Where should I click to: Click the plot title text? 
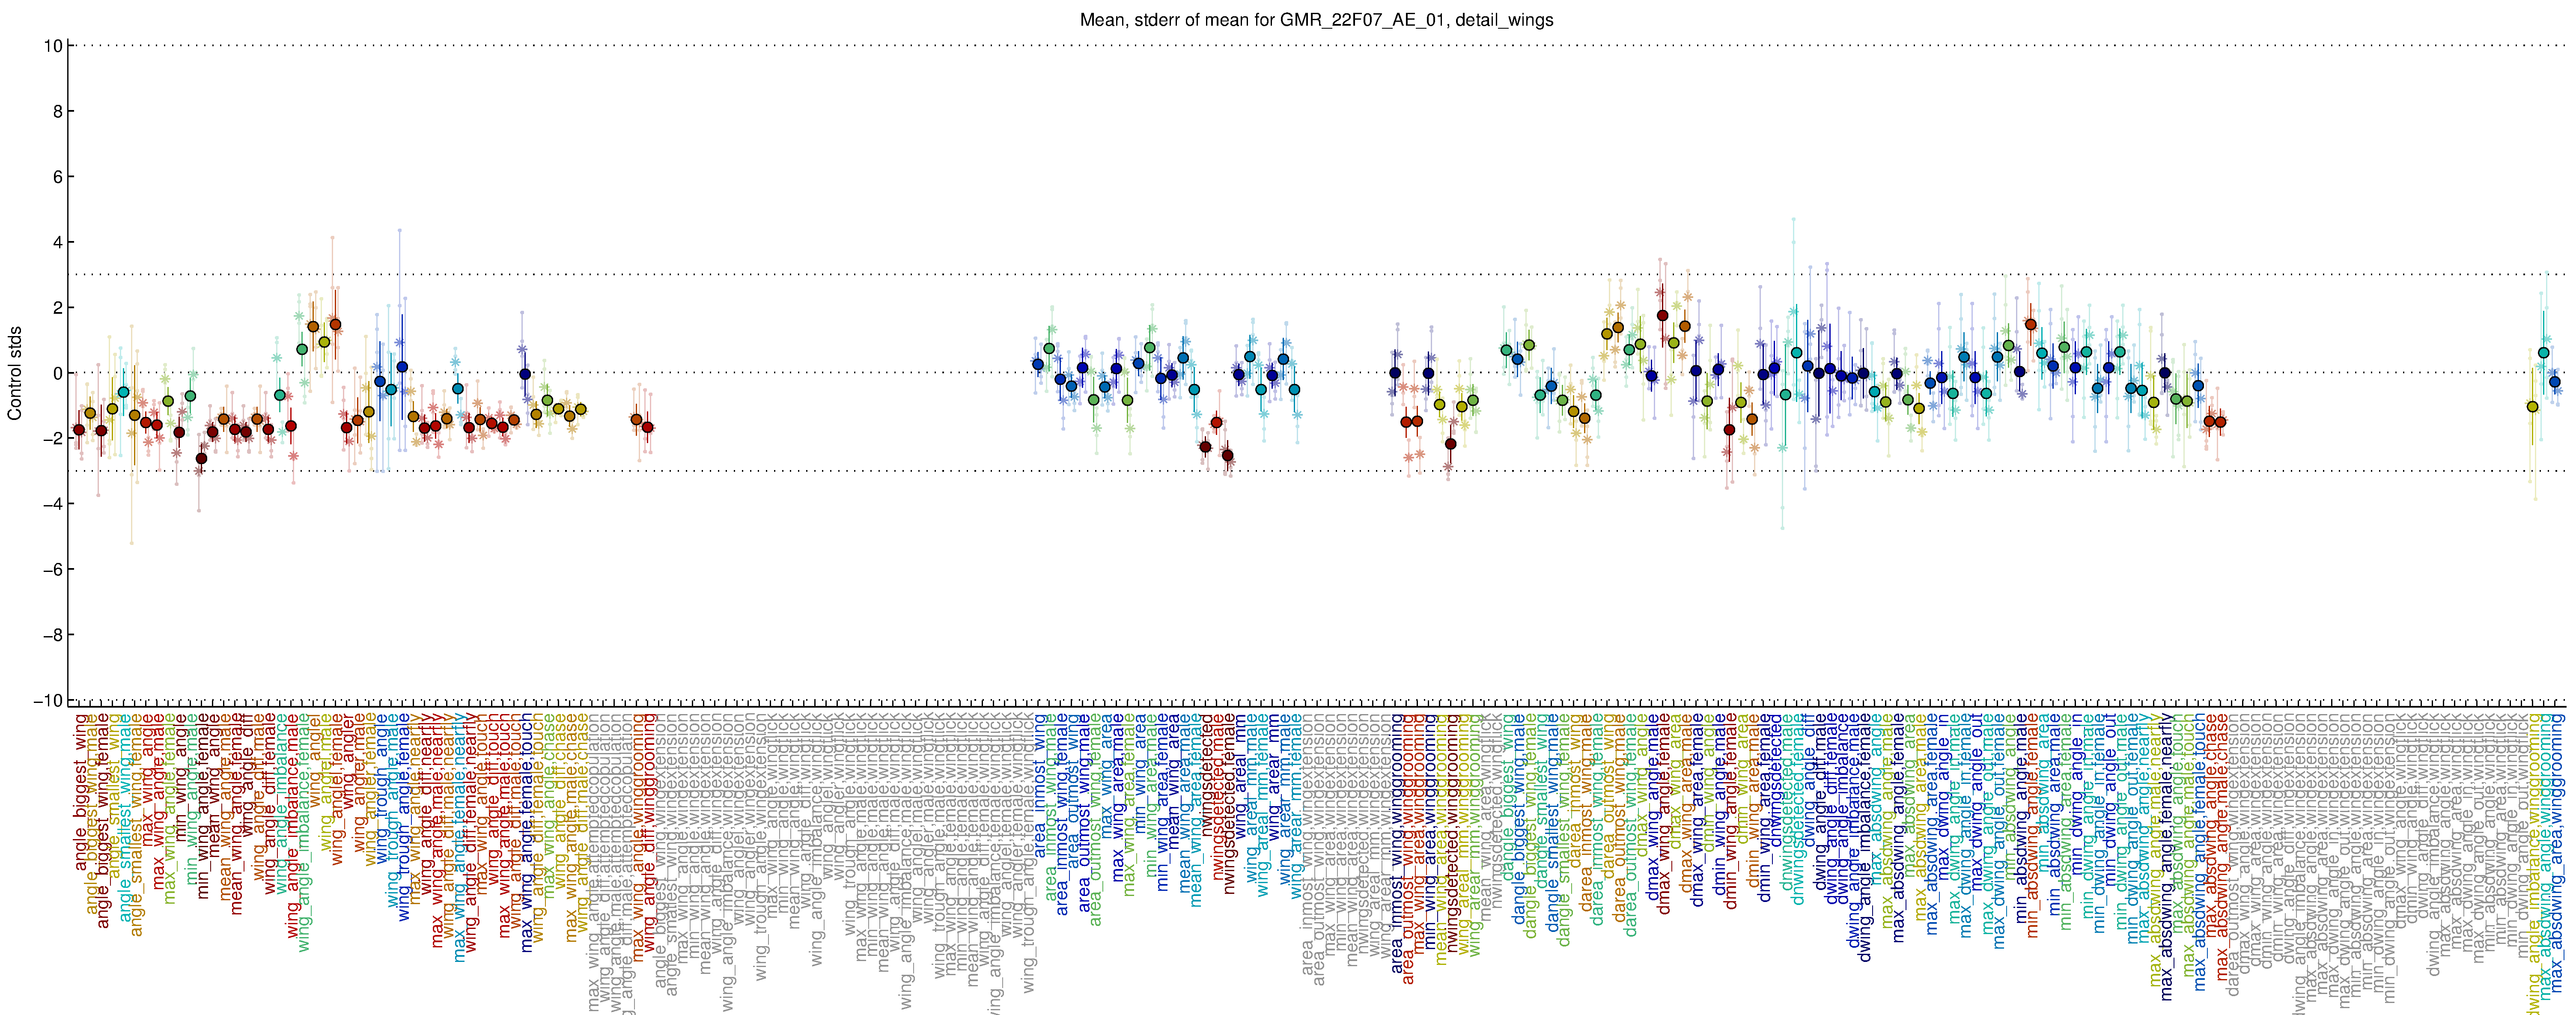click(1316, 20)
